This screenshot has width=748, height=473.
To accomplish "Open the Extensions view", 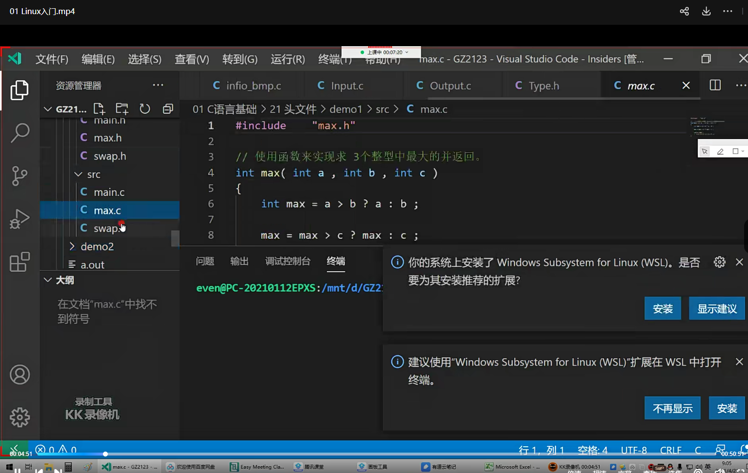I will point(19,262).
